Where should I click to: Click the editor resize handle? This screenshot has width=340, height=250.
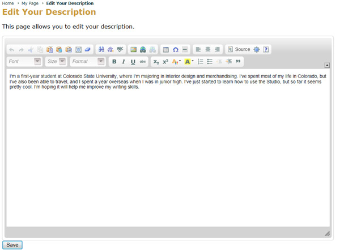coord(327,234)
